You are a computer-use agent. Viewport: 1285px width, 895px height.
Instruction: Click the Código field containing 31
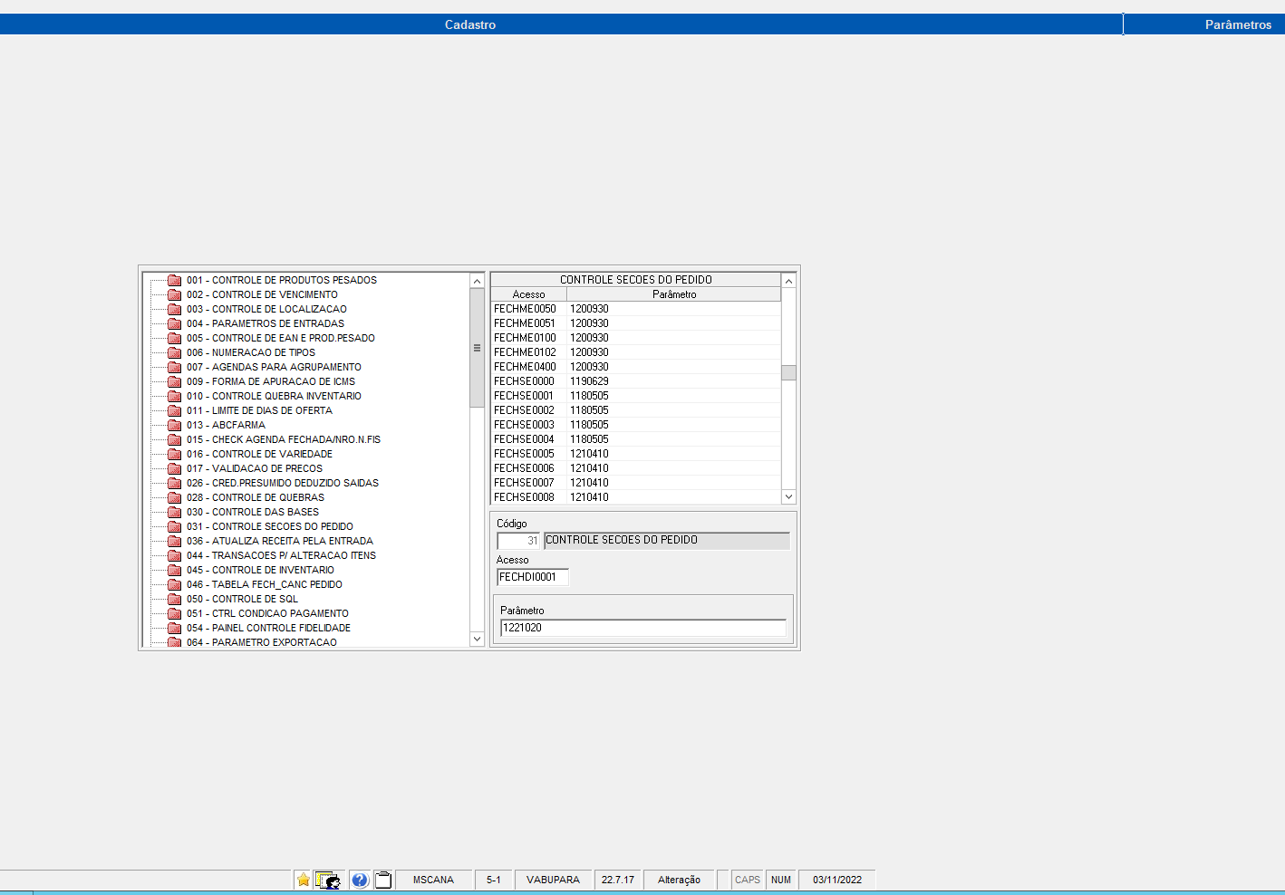[x=519, y=541]
